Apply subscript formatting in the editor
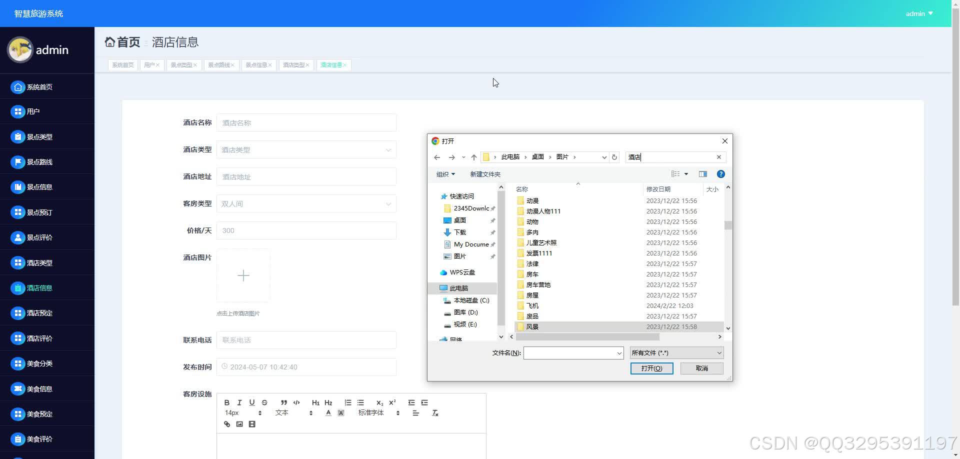 point(379,402)
